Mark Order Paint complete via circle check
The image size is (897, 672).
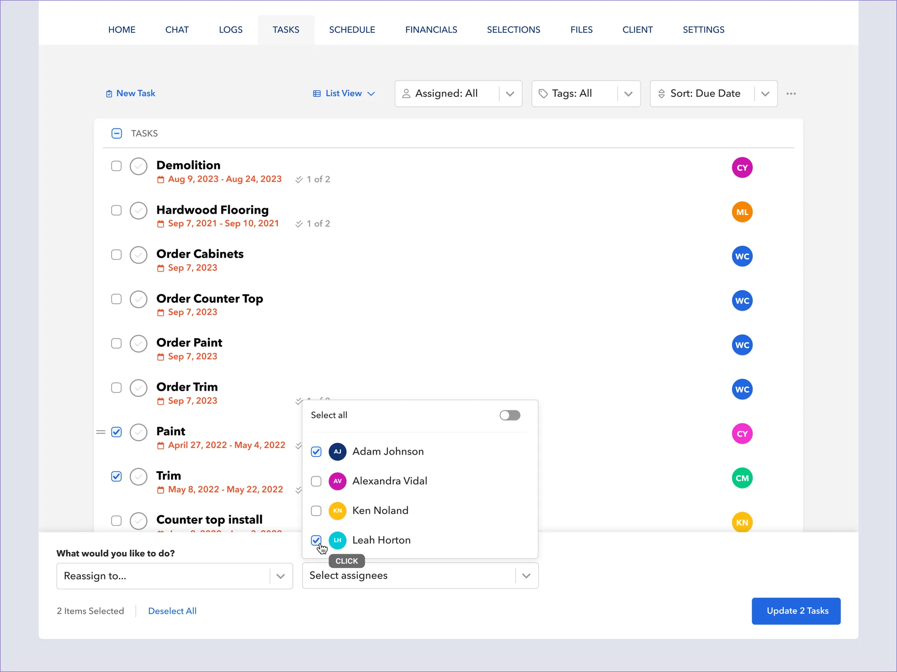coord(139,344)
